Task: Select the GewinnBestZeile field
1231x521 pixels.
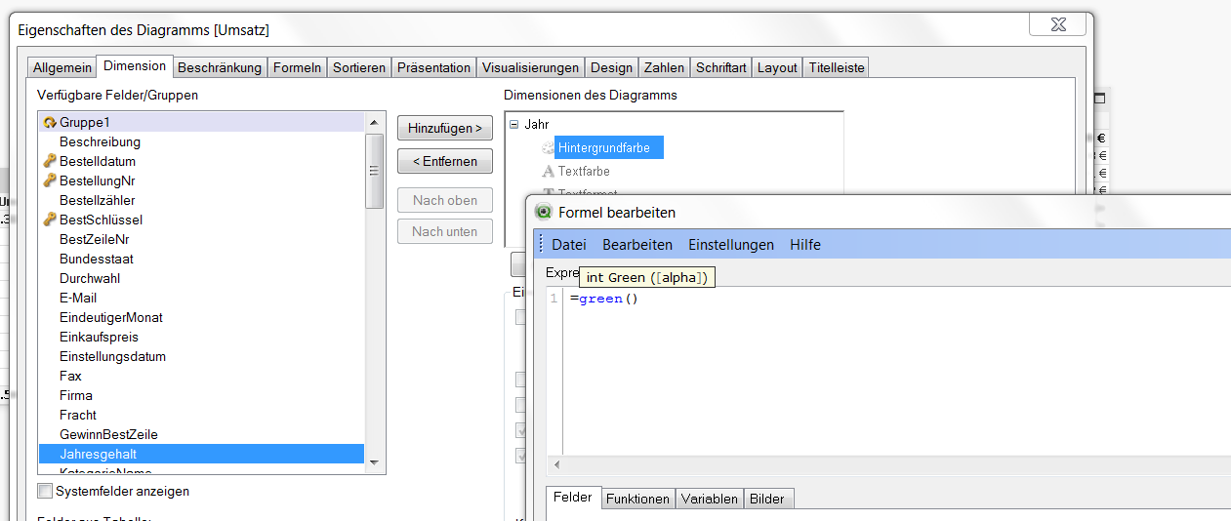Action: coord(201,434)
